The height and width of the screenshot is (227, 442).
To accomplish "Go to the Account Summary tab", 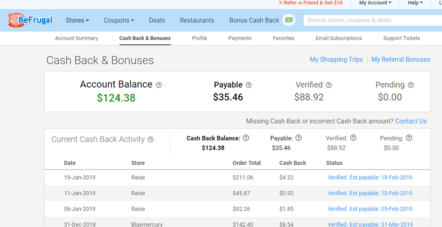I will point(76,38).
